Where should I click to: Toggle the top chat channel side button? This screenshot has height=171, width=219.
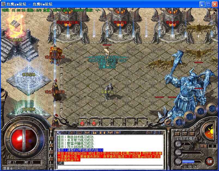coord(51,139)
